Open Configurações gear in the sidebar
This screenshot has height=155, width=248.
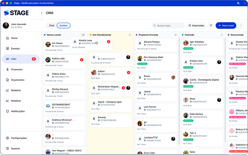coord(19,138)
